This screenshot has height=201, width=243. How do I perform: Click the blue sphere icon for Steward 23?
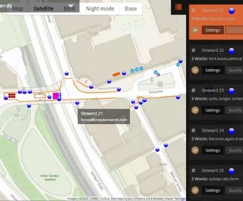click(231, 91)
